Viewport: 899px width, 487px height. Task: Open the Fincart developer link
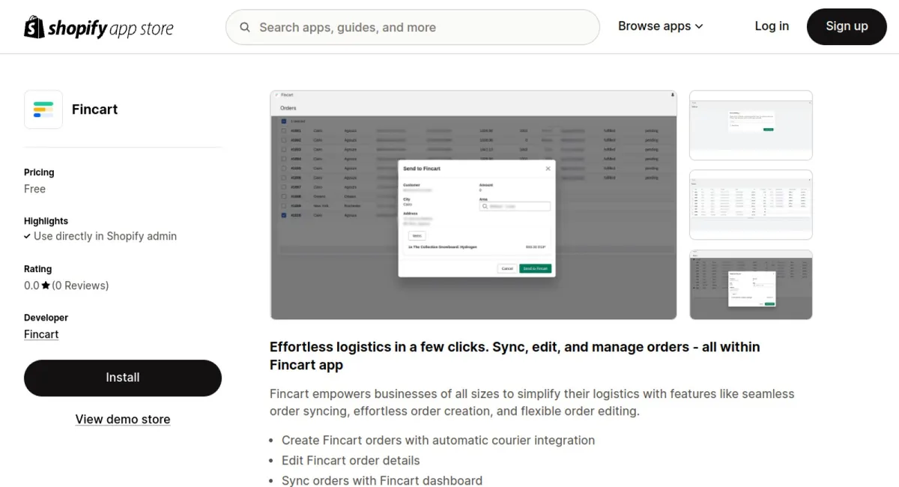41,334
